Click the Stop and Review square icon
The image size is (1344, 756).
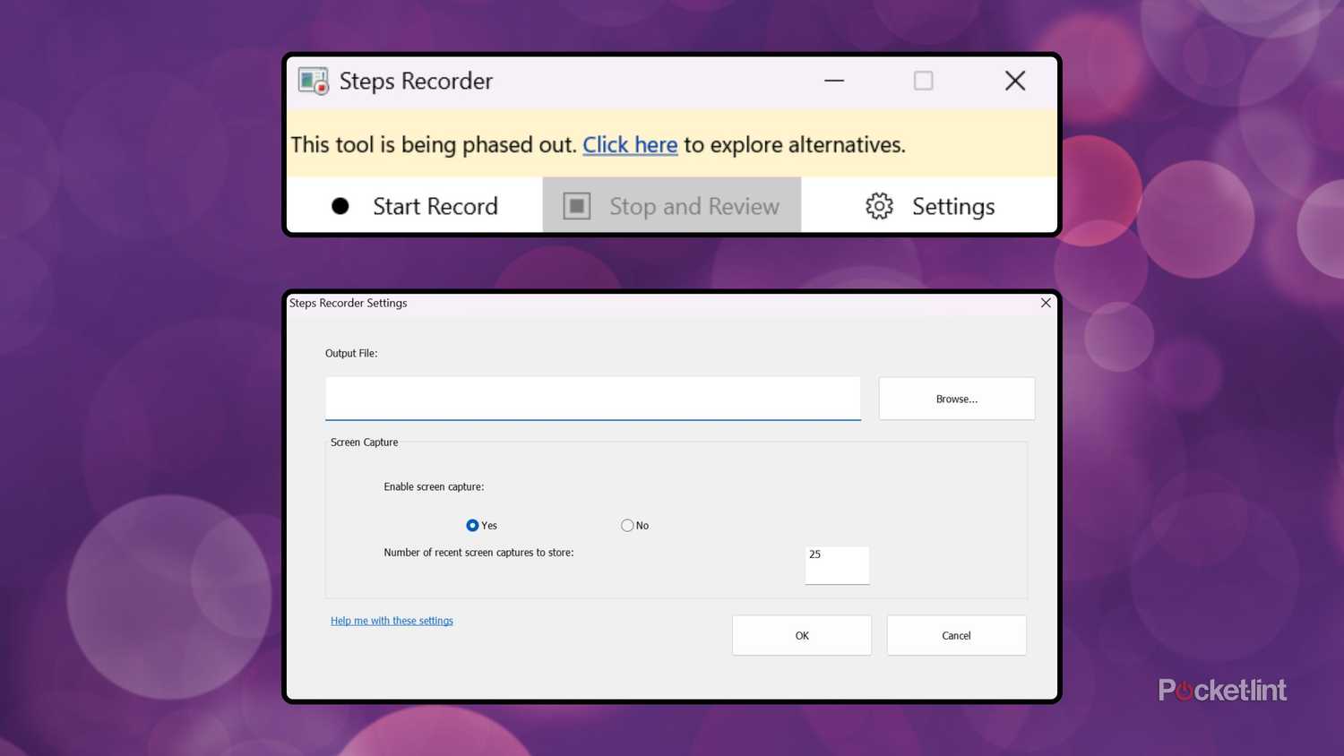coord(576,205)
